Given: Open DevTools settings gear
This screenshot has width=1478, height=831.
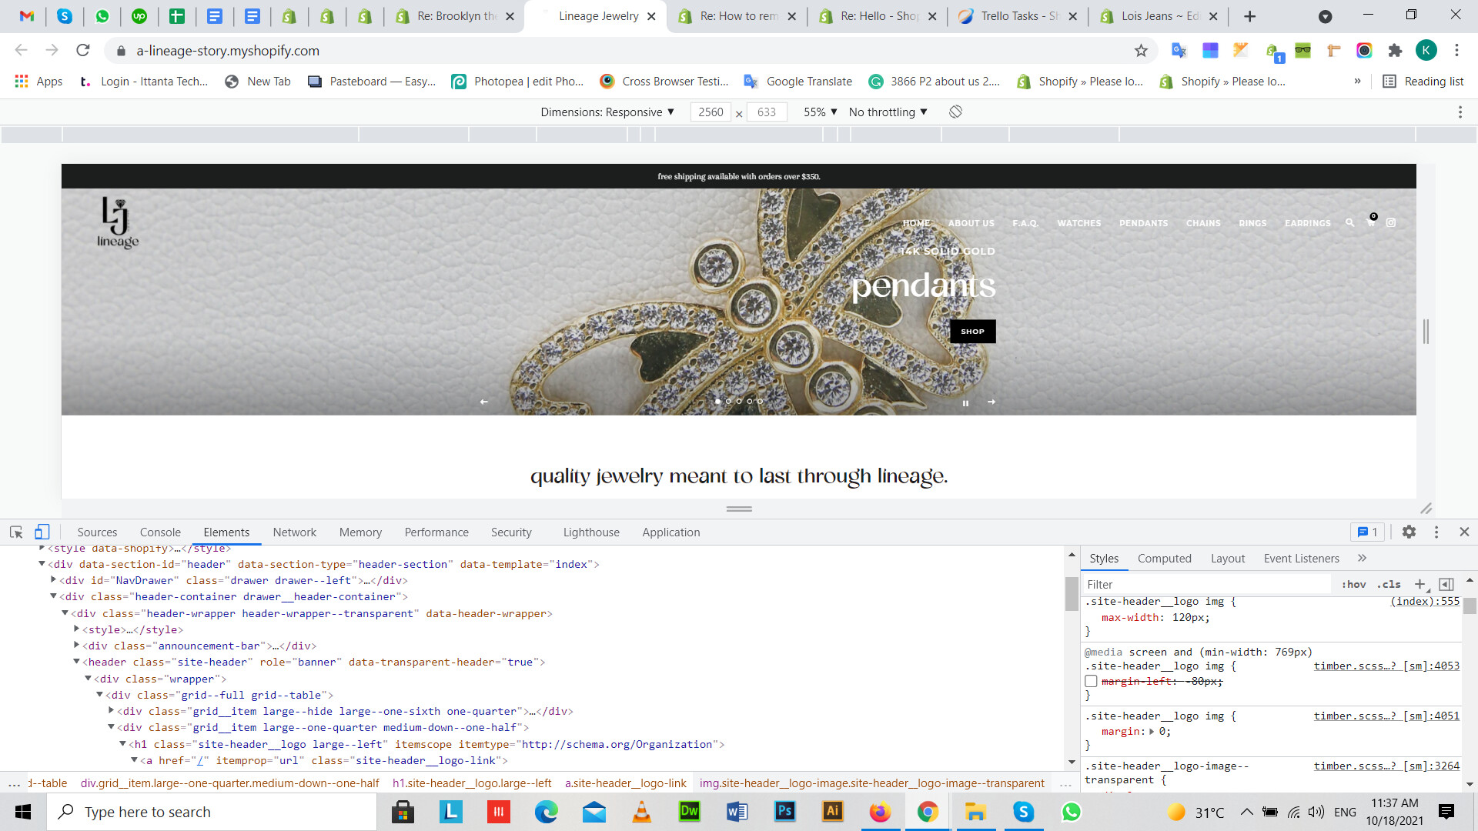Looking at the screenshot, I should (1409, 532).
